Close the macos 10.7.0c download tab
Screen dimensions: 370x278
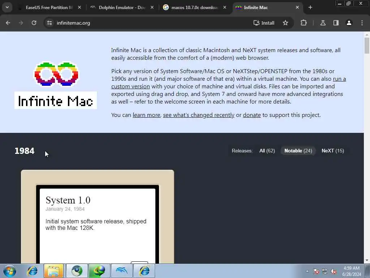[225, 8]
